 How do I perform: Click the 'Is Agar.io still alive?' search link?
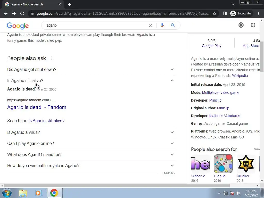[x=46, y=121]
